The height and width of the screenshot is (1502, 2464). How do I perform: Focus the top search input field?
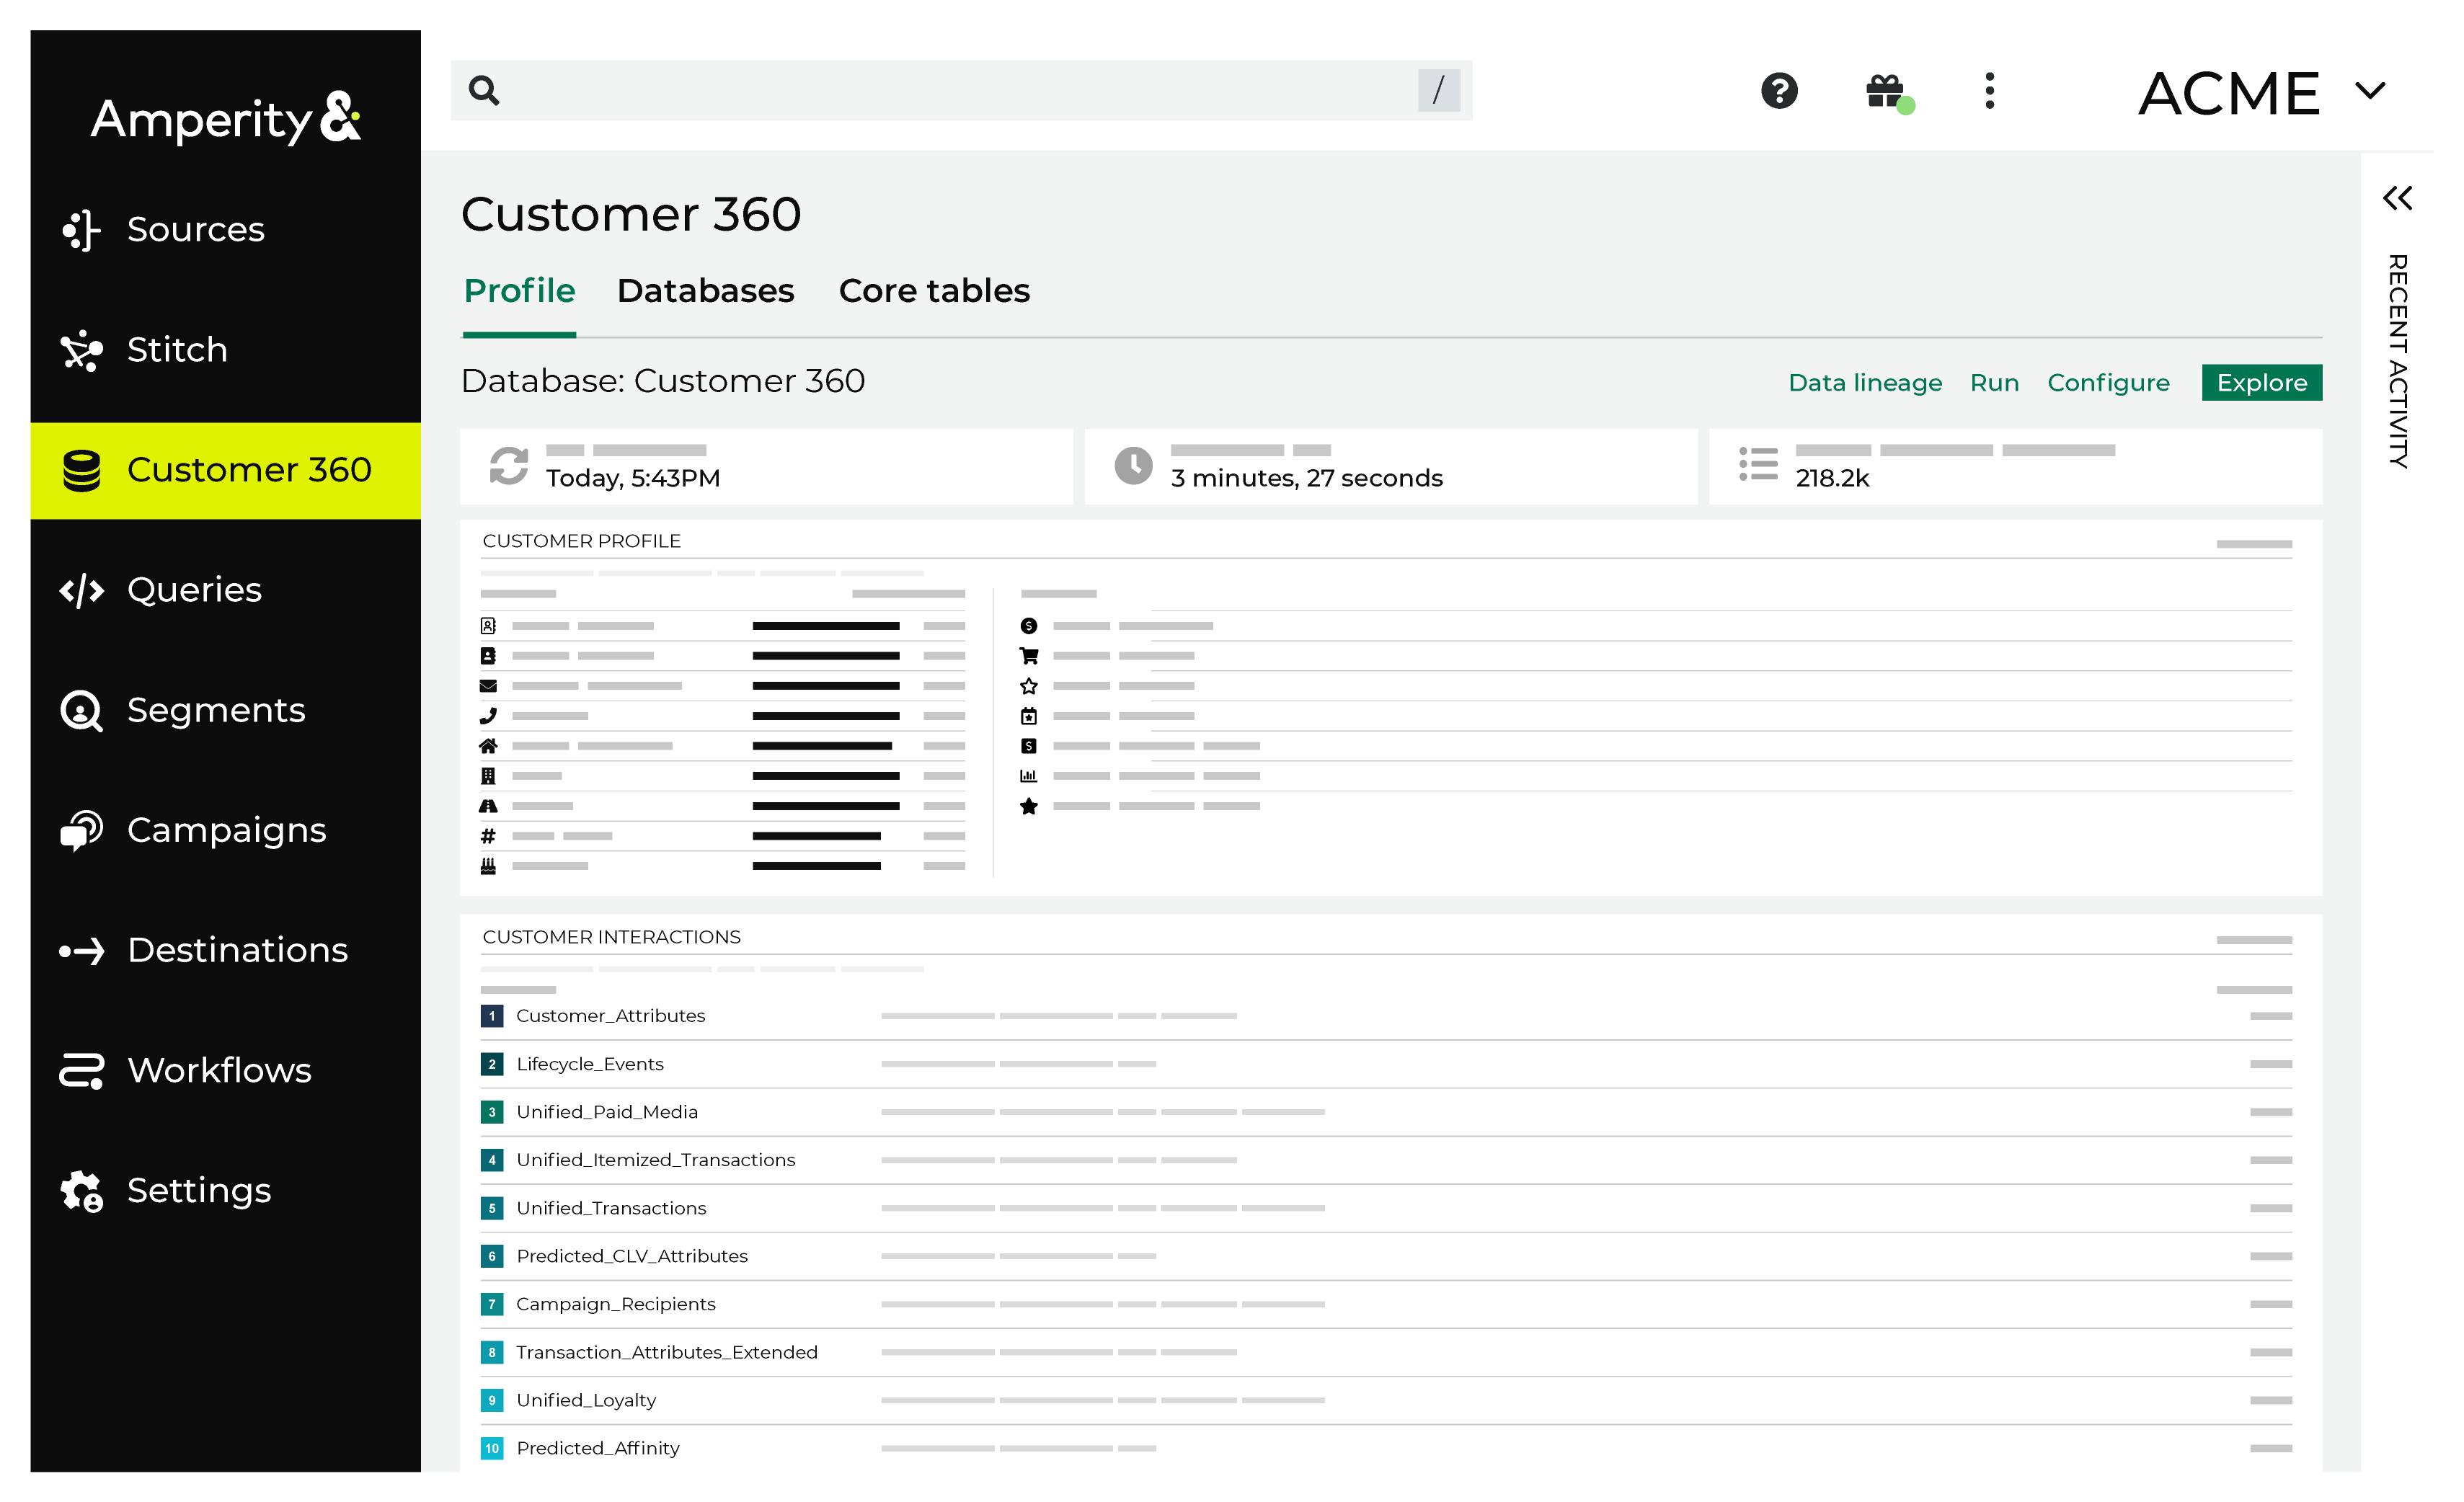(960, 91)
